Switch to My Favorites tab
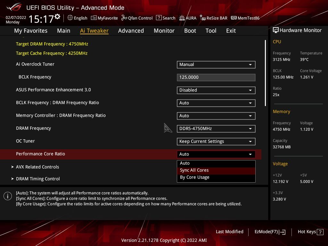328x246 pixels. point(31,31)
